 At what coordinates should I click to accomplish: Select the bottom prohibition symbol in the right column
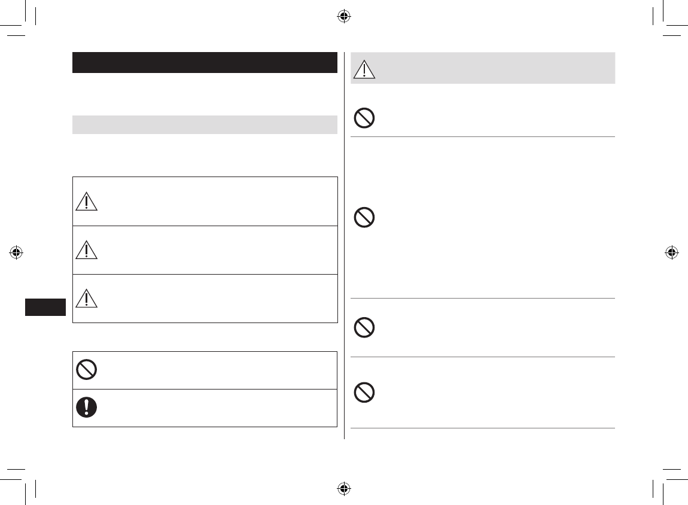pos(364,393)
